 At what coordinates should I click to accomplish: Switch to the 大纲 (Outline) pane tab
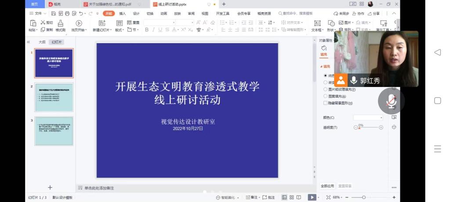[42, 42]
